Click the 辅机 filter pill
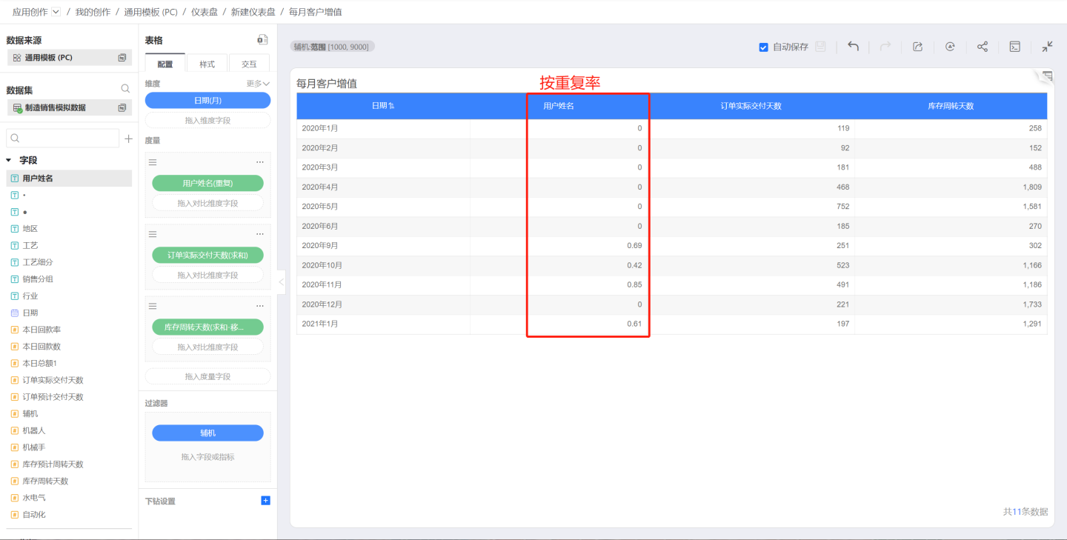 point(207,433)
